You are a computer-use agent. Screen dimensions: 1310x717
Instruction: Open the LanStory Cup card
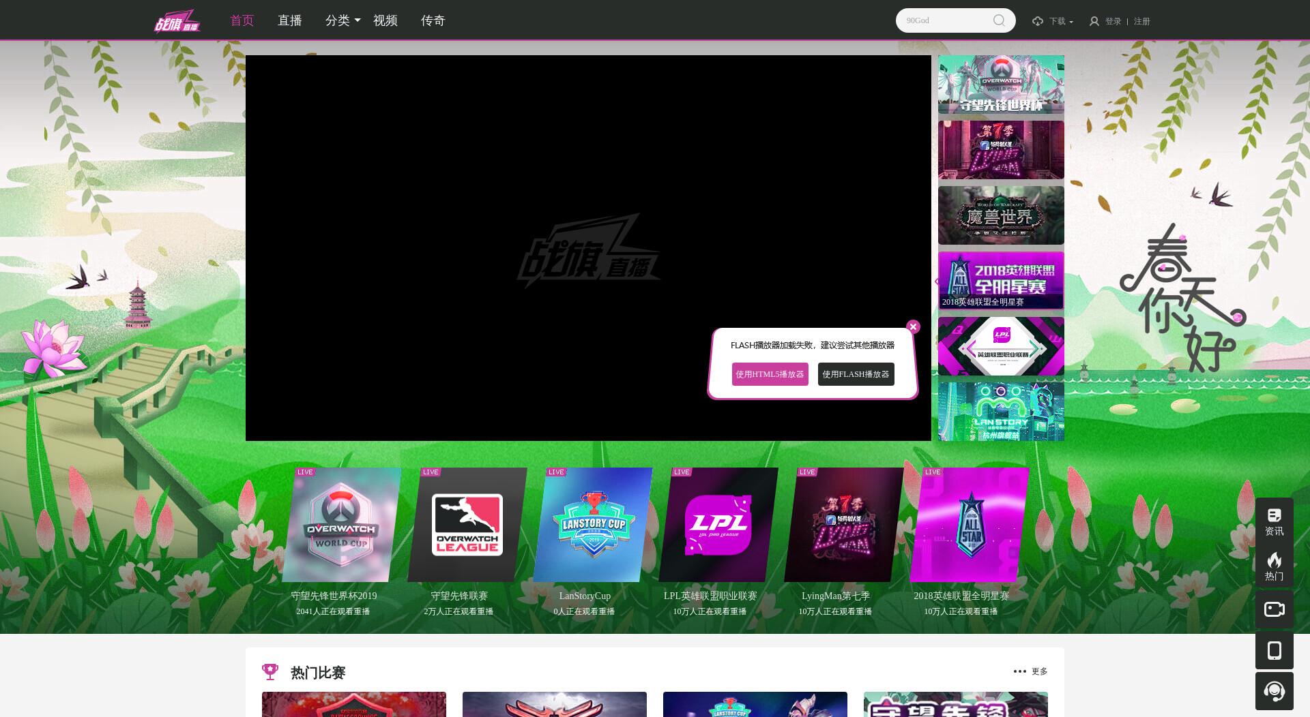(592, 524)
